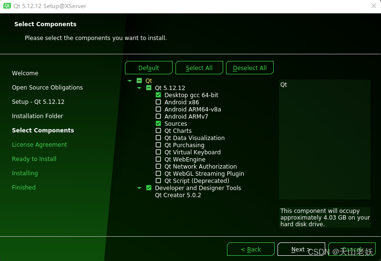Image resolution: width=381 pixels, height=261 pixels.
Task: Click License Agreement step in sidebar
Action: 40,144
